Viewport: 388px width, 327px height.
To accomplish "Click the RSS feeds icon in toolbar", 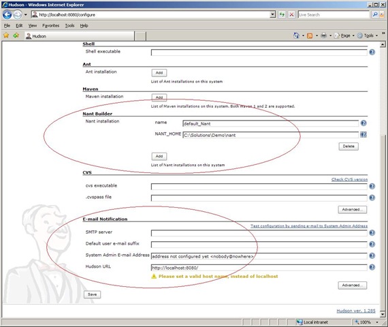I will [x=310, y=35].
